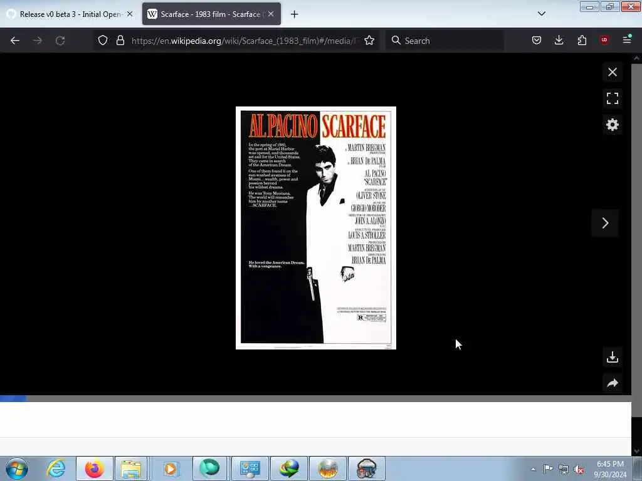View site security padlock info
The height and width of the screenshot is (481, 642).
[120, 41]
